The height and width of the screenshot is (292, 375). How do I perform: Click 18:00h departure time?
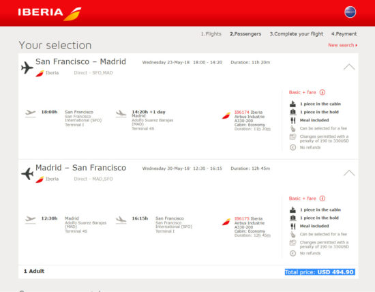point(49,112)
